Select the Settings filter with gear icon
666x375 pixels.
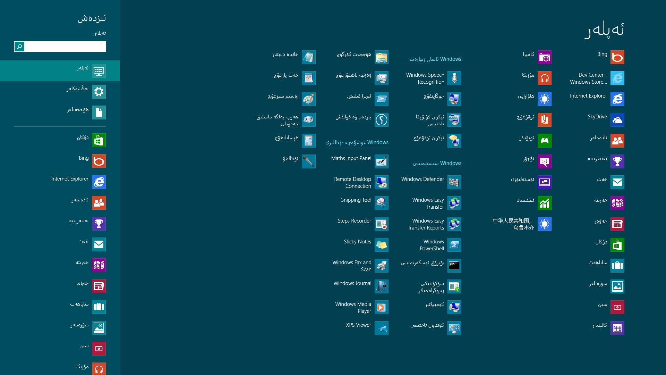click(x=60, y=92)
